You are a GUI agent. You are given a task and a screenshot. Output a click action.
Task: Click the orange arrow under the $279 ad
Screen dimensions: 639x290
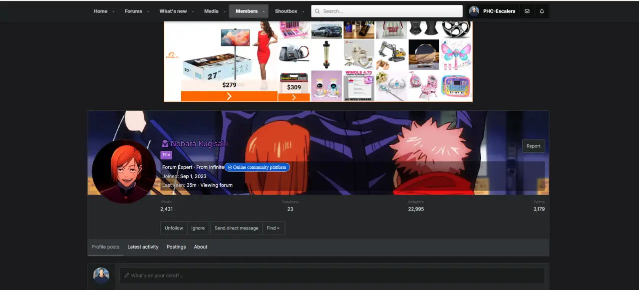pos(229,96)
